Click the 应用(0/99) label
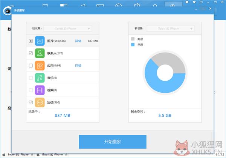The height and width of the screenshot is (158, 226). click(x=54, y=66)
